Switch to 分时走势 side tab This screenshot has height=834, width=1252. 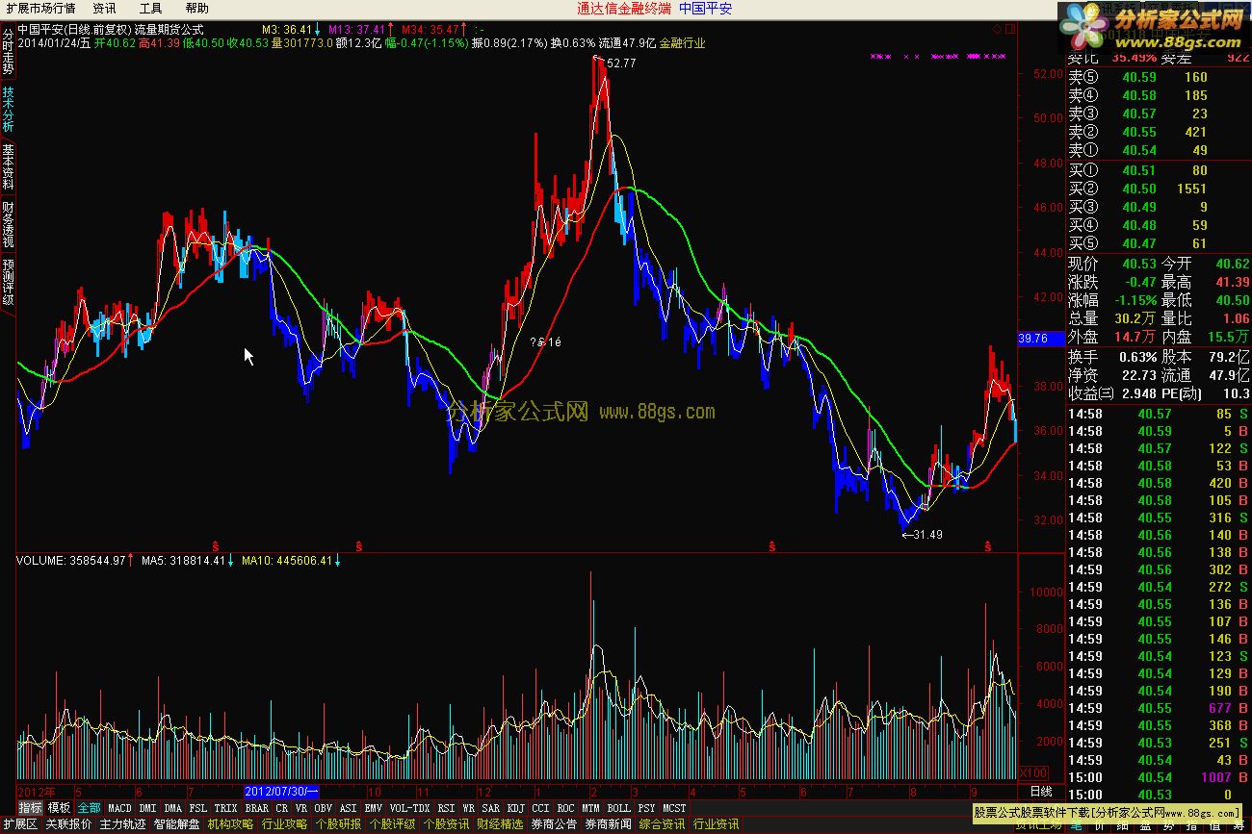pos(8,51)
